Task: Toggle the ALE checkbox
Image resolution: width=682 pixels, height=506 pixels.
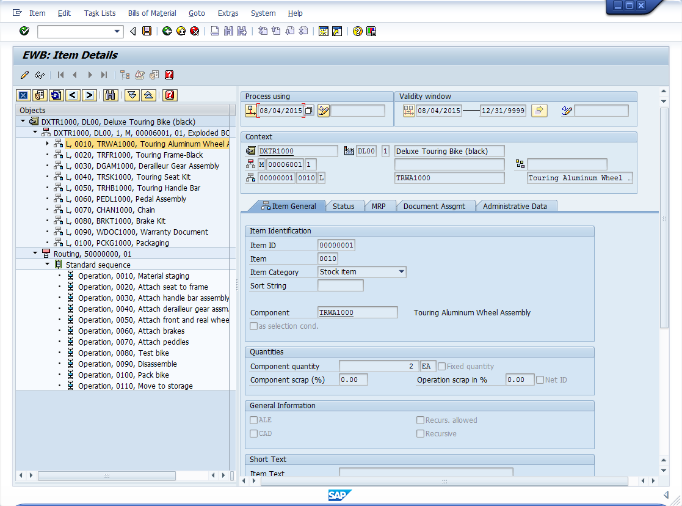Action: coord(253,420)
